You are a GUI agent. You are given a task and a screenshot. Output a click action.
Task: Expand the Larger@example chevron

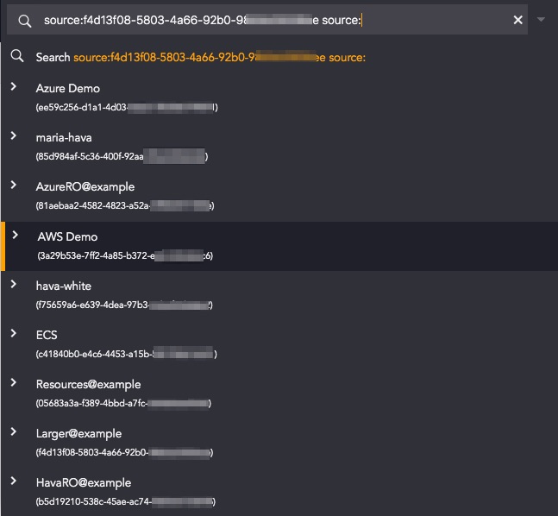(14, 431)
